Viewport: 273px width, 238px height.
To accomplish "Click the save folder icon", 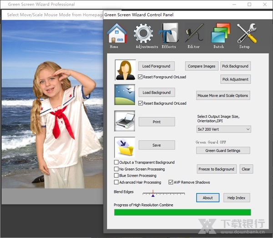I will 125,147.
